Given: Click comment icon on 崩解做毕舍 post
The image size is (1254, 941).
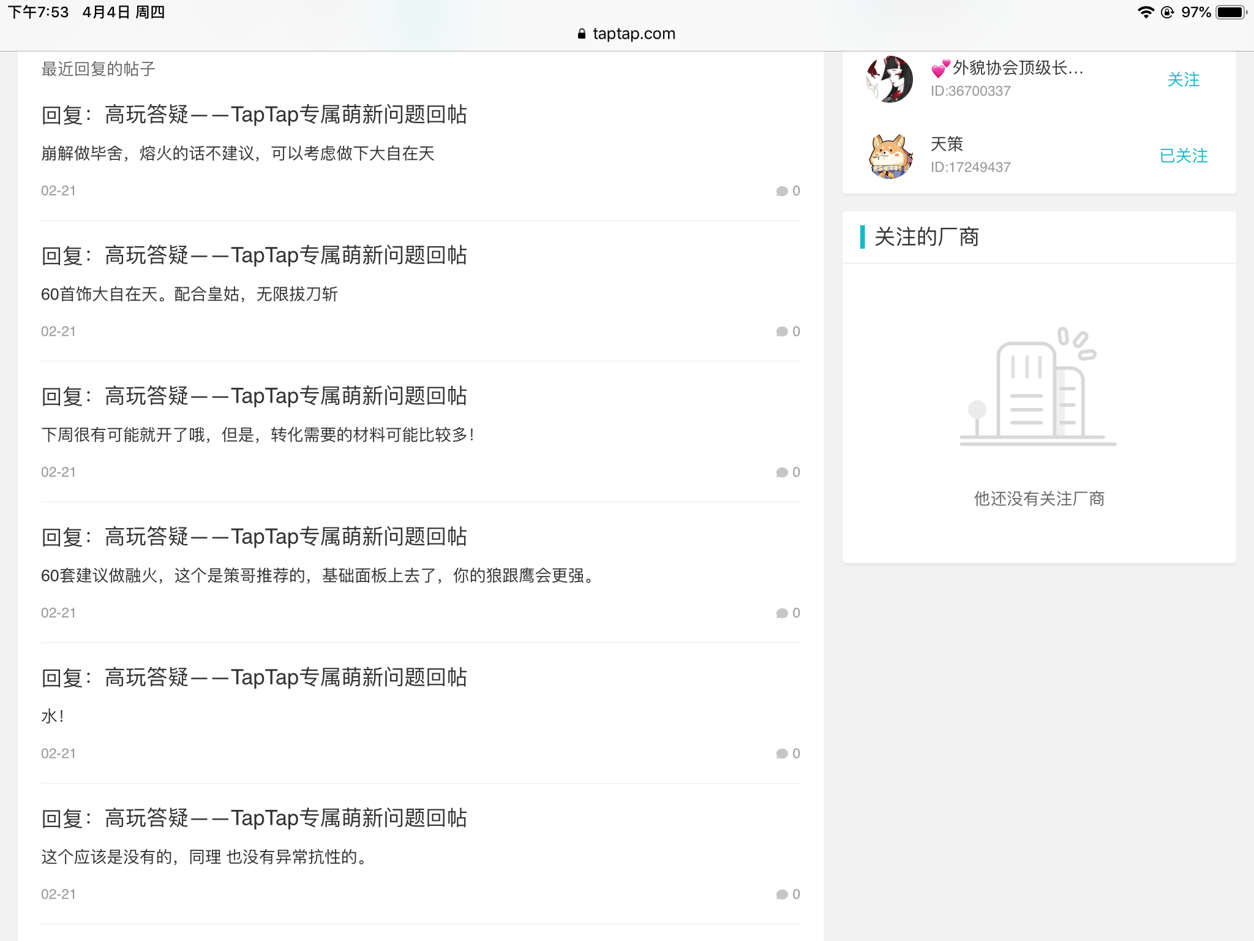Looking at the screenshot, I should point(782,191).
